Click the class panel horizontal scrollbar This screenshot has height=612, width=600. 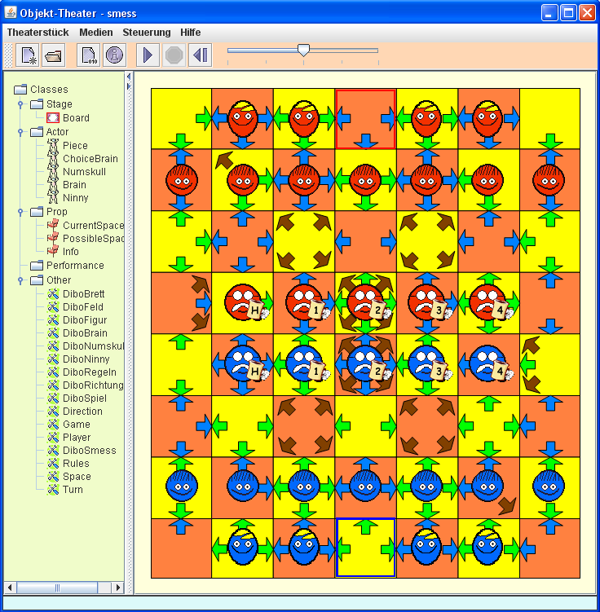(64, 588)
